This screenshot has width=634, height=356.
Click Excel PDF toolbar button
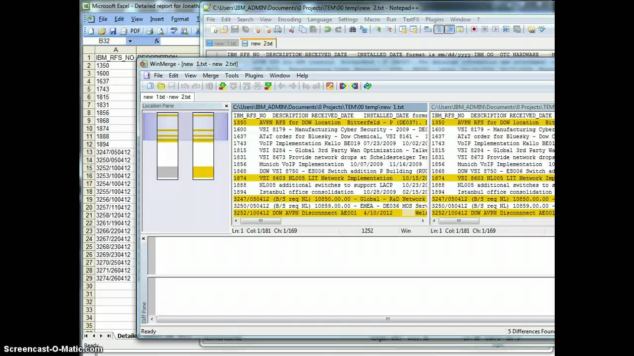tap(135, 31)
